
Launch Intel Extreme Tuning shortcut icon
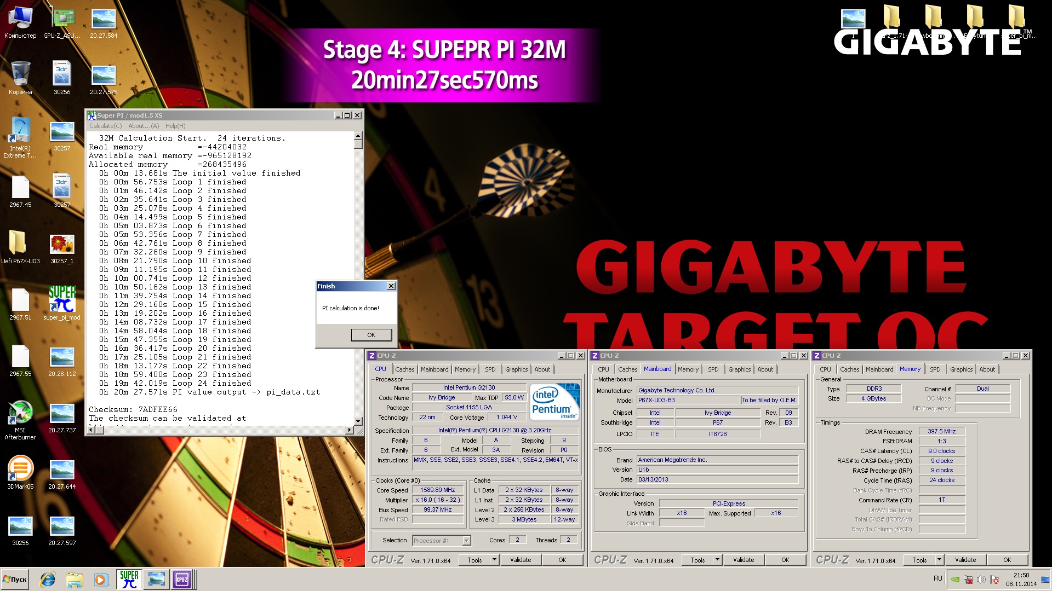[x=20, y=138]
